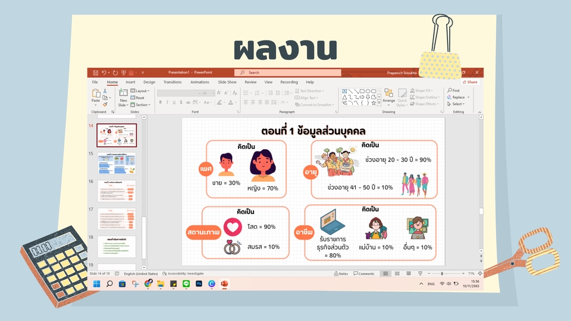The image size is (571, 321).
Task: Open LINE from the taskbar
Action: [186, 284]
